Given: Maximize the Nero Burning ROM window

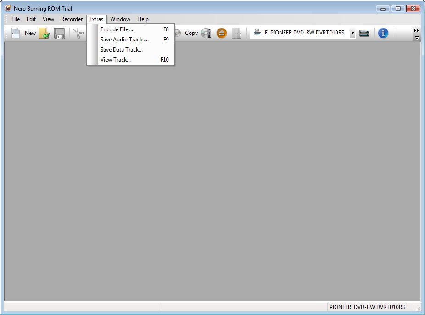Looking at the screenshot, I should pyautogui.click(x=398, y=9).
